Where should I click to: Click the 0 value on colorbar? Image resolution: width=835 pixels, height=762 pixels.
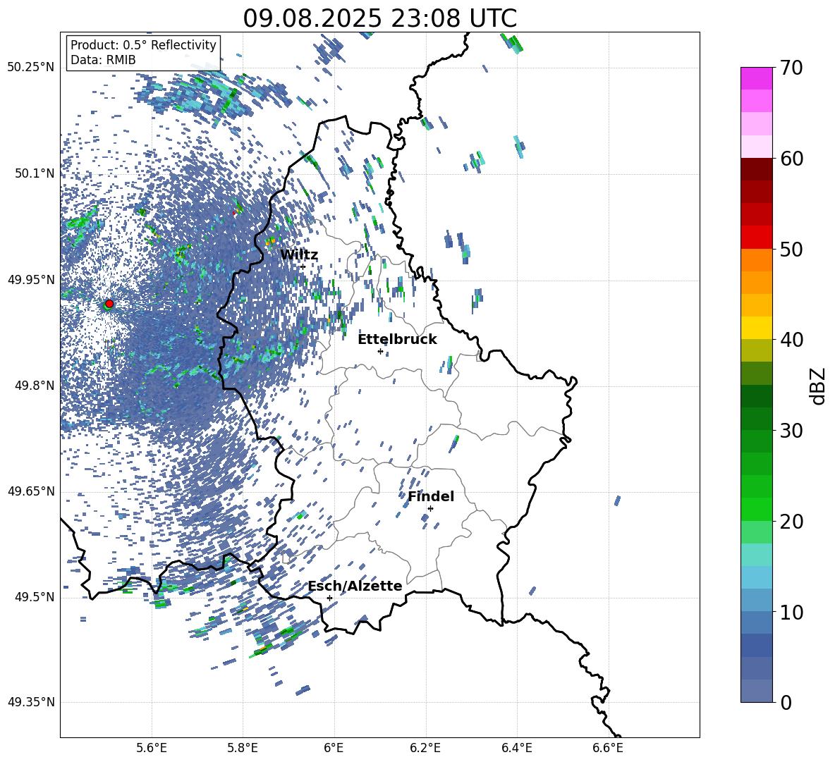786,702
